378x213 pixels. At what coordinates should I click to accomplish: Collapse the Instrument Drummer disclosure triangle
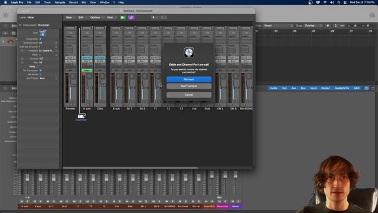pyautogui.click(x=20, y=25)
